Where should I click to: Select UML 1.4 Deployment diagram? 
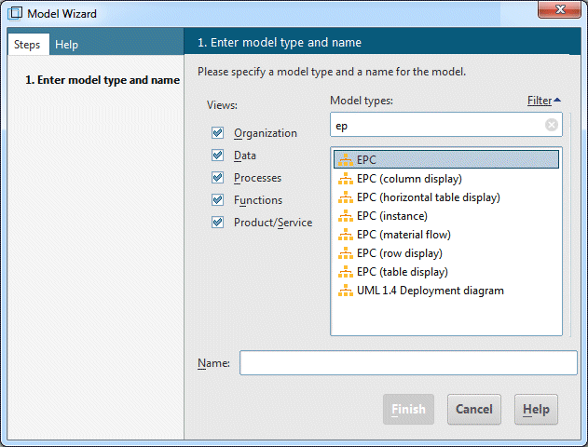(446, 291)
